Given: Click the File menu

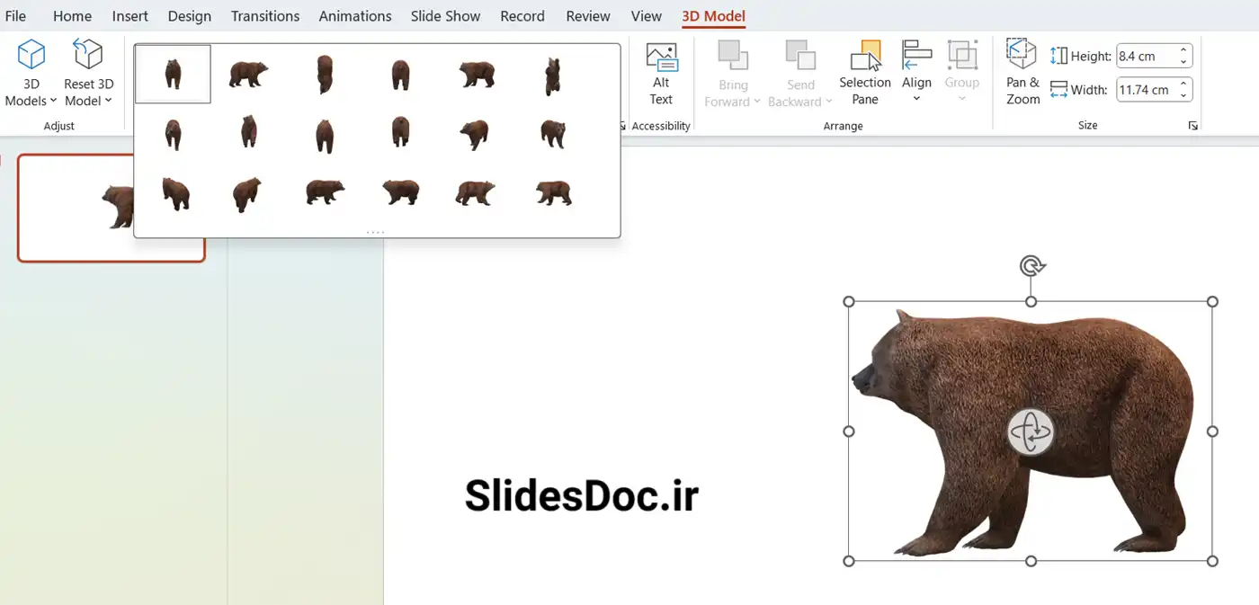Looking at the screenshot, I should coord(15,15).
